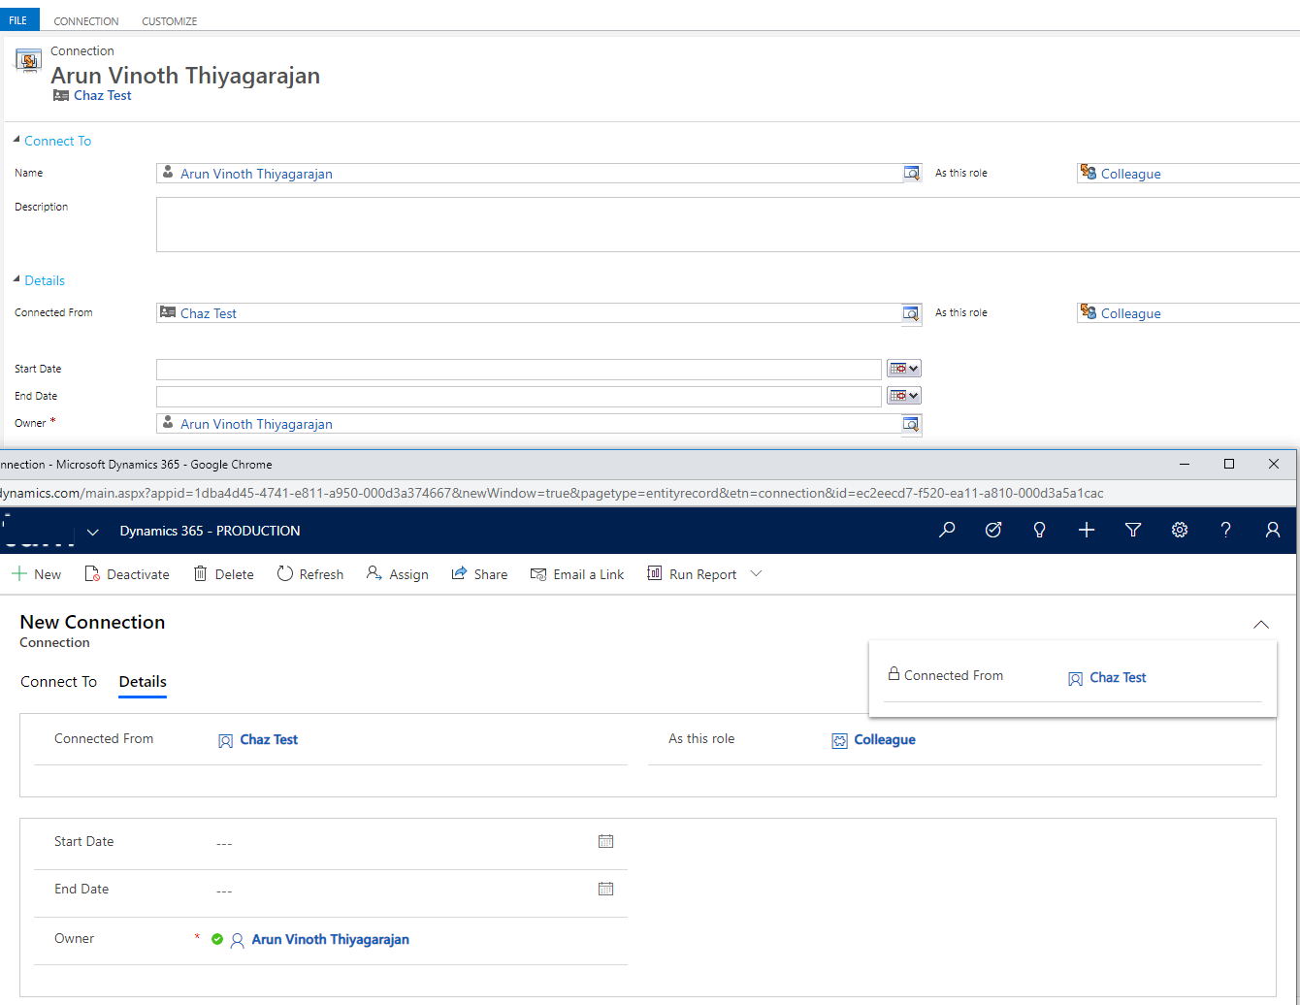1300x1005 pixels.
Task: Open the FILE tab in classic form
Action: point(18,19)
